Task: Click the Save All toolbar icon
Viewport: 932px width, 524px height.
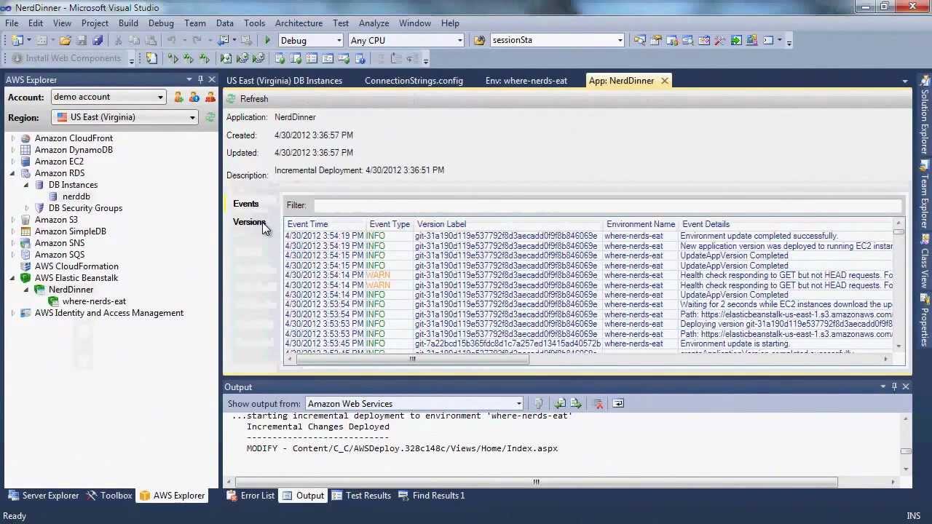Action: pos(98,41)
